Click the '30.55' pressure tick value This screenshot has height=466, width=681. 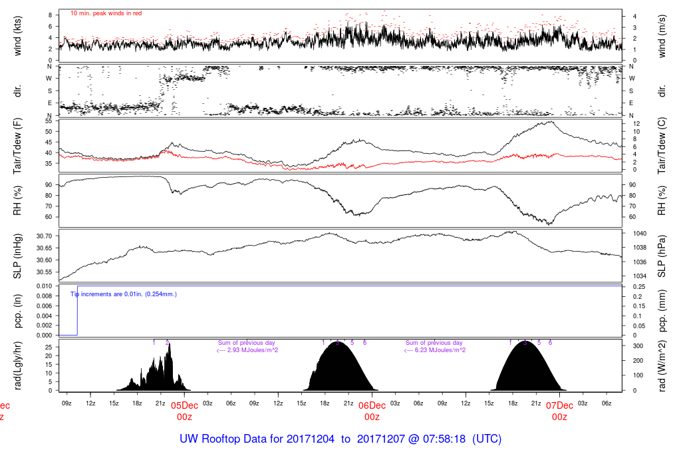tap(45, 272)
